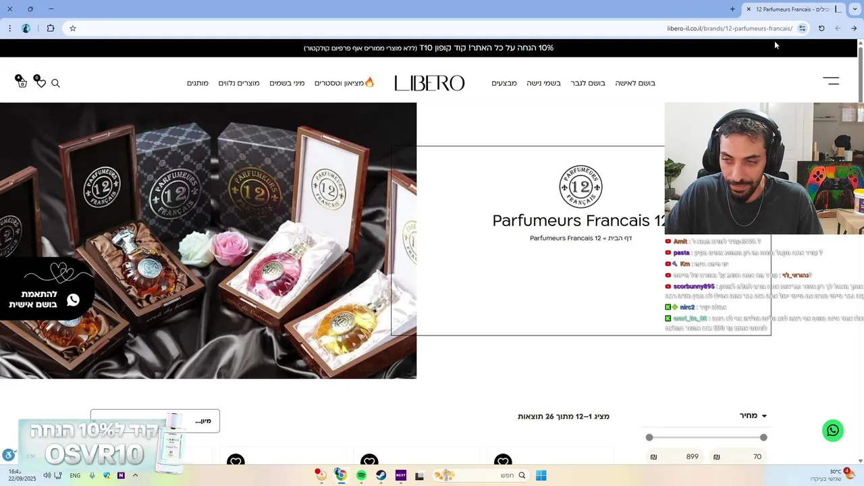Viewport: 864px width, 486px height.
Task: Open site information icon in address bar
Action: [802, 28]
